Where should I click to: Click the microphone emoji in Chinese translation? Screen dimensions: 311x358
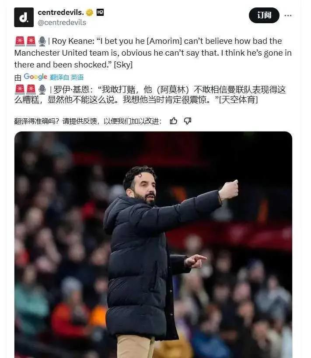42,89
